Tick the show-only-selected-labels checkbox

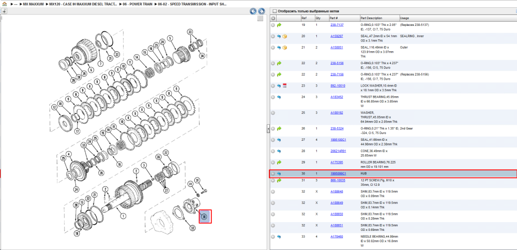(275, 11)
